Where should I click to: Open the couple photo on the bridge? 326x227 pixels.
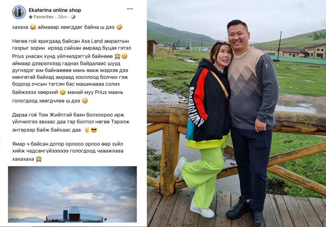(x=236, y=113)
